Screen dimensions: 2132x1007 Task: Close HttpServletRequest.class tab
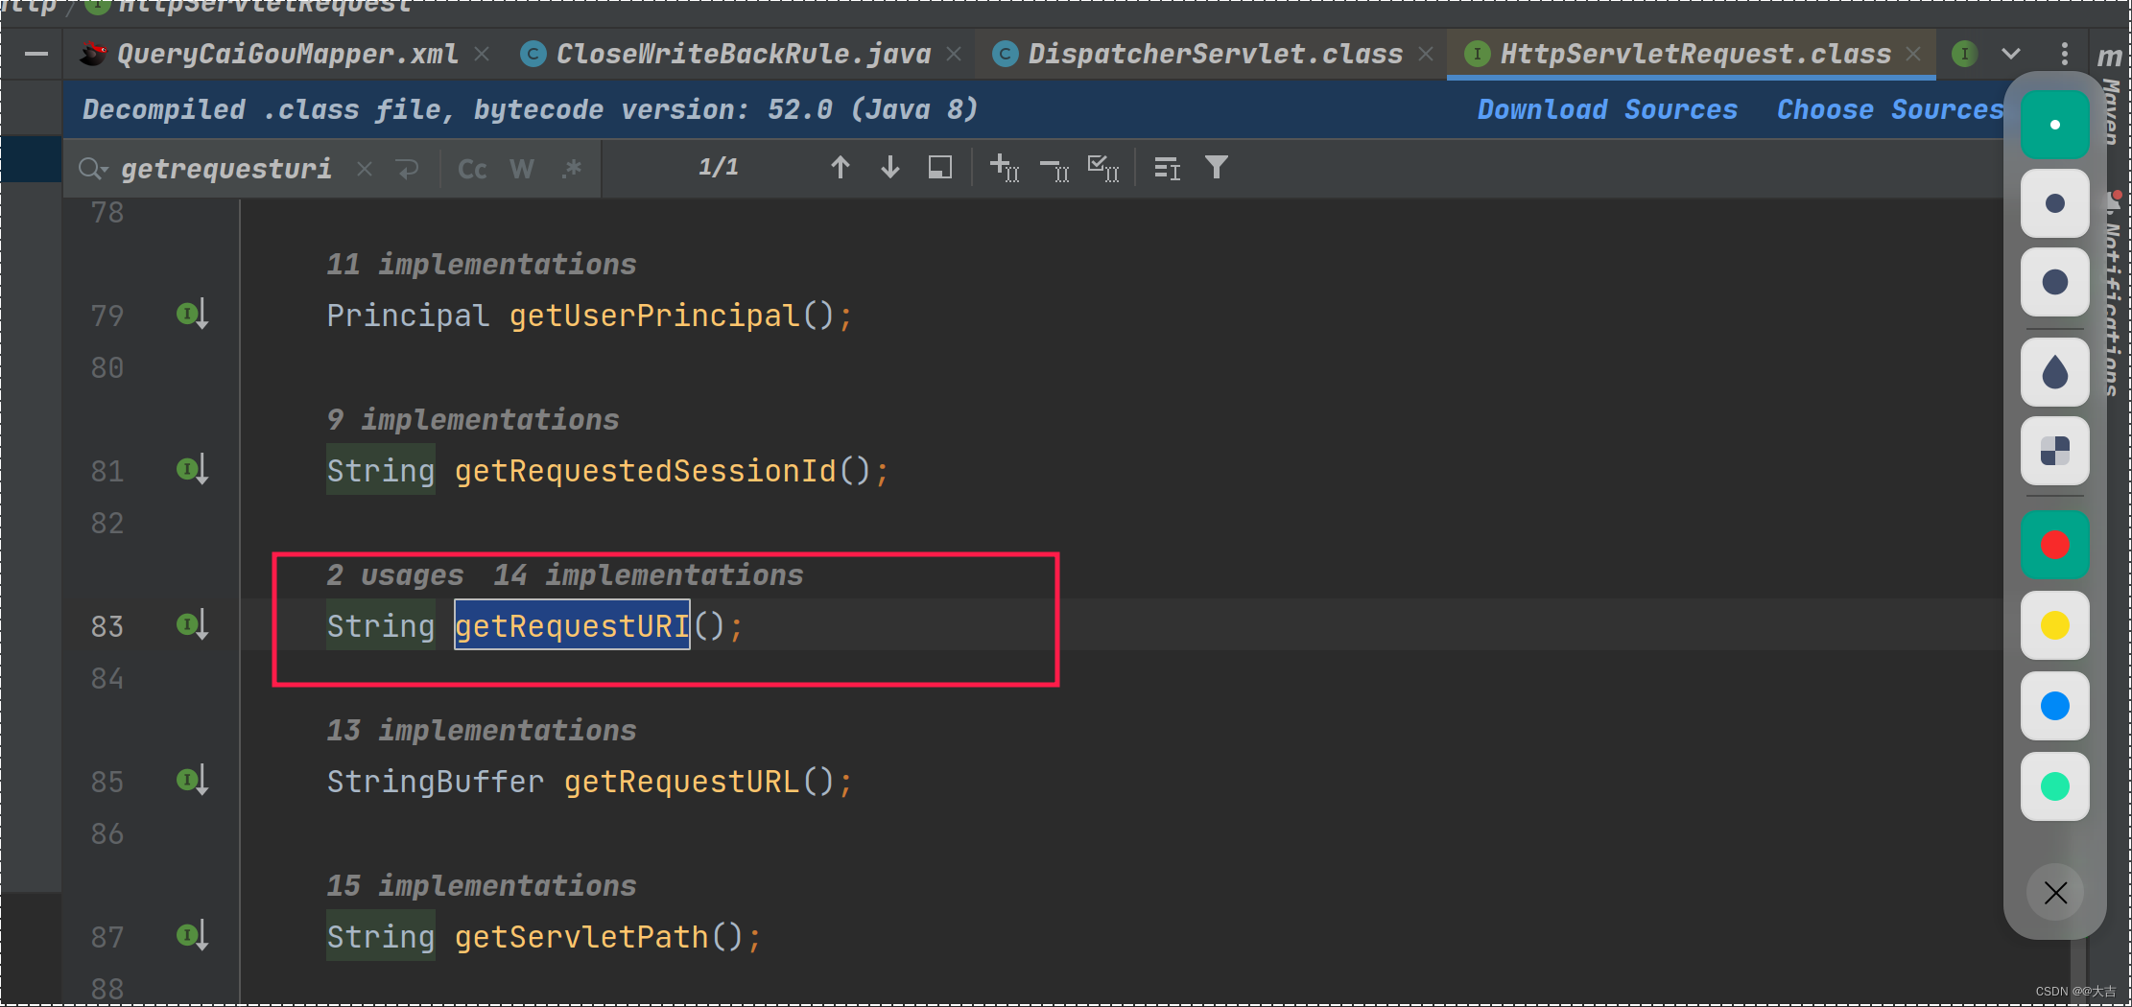tap(1913, 55)
